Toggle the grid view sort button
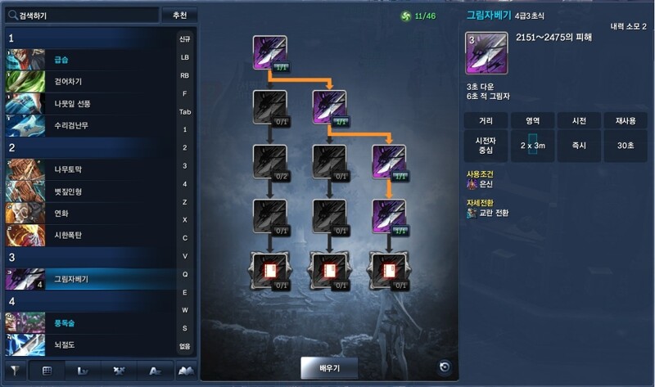This screenshot has height=387, width=655. (x=47, y=371)
